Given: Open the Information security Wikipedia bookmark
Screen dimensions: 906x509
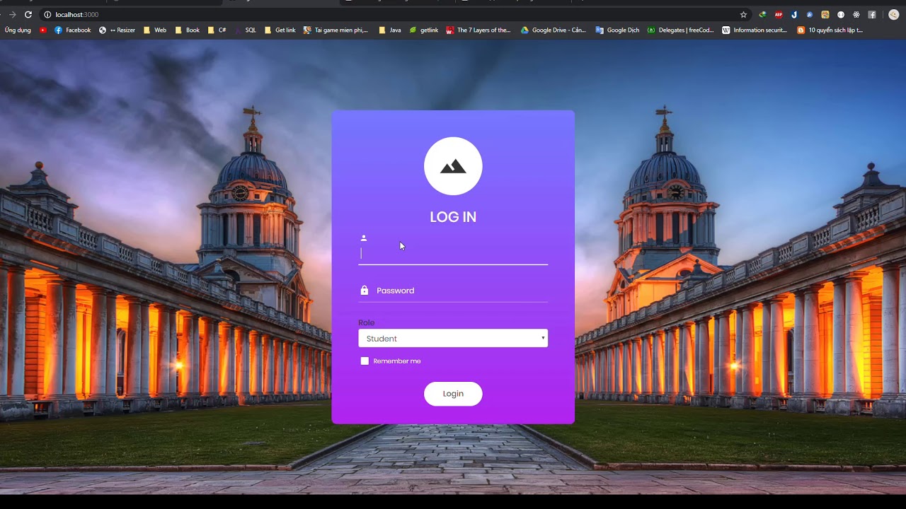Looking at the screenshot, I should click(755, 30).
